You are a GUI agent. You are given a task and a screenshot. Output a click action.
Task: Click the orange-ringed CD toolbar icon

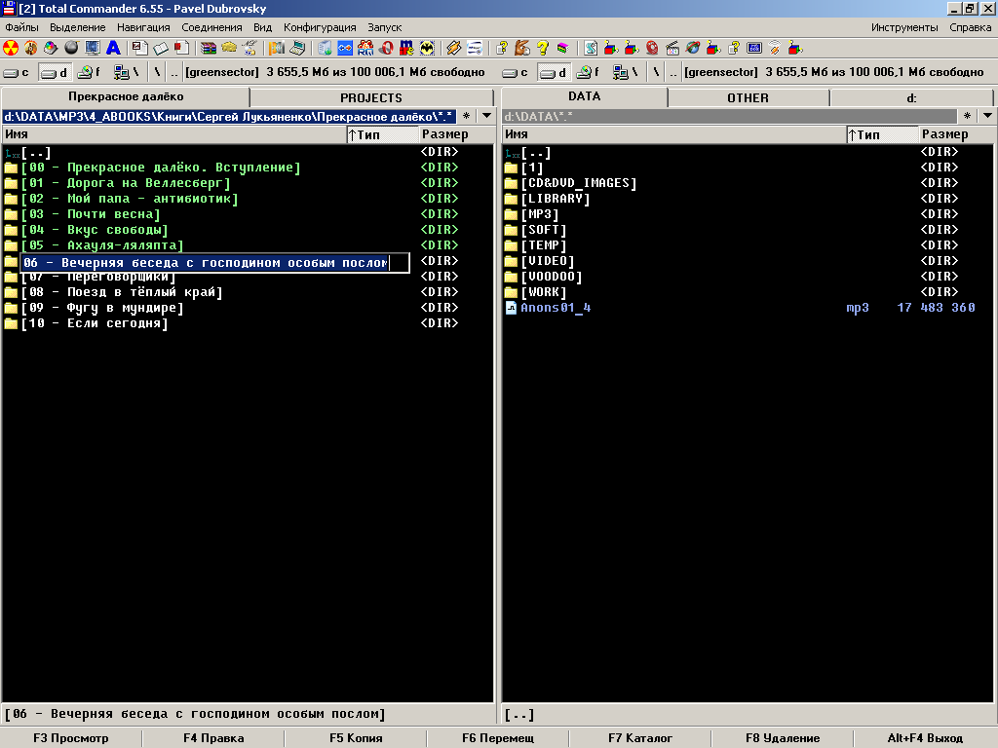tap(30, 49)
